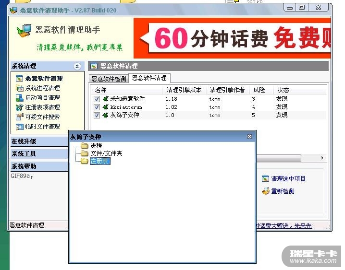This screenshot has height=270, width=345.
Task: Click the 注册表项清理 sidebar icon
Action: click(x=20, y=107)
